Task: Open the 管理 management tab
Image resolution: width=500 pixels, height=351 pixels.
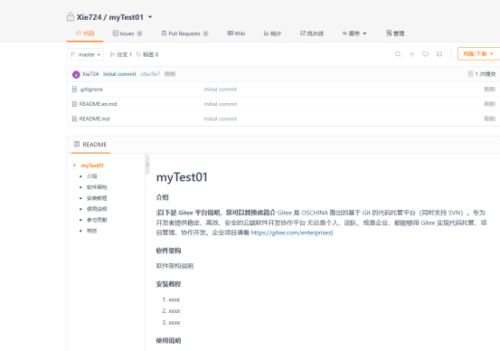Action: (x=395, y=33)
